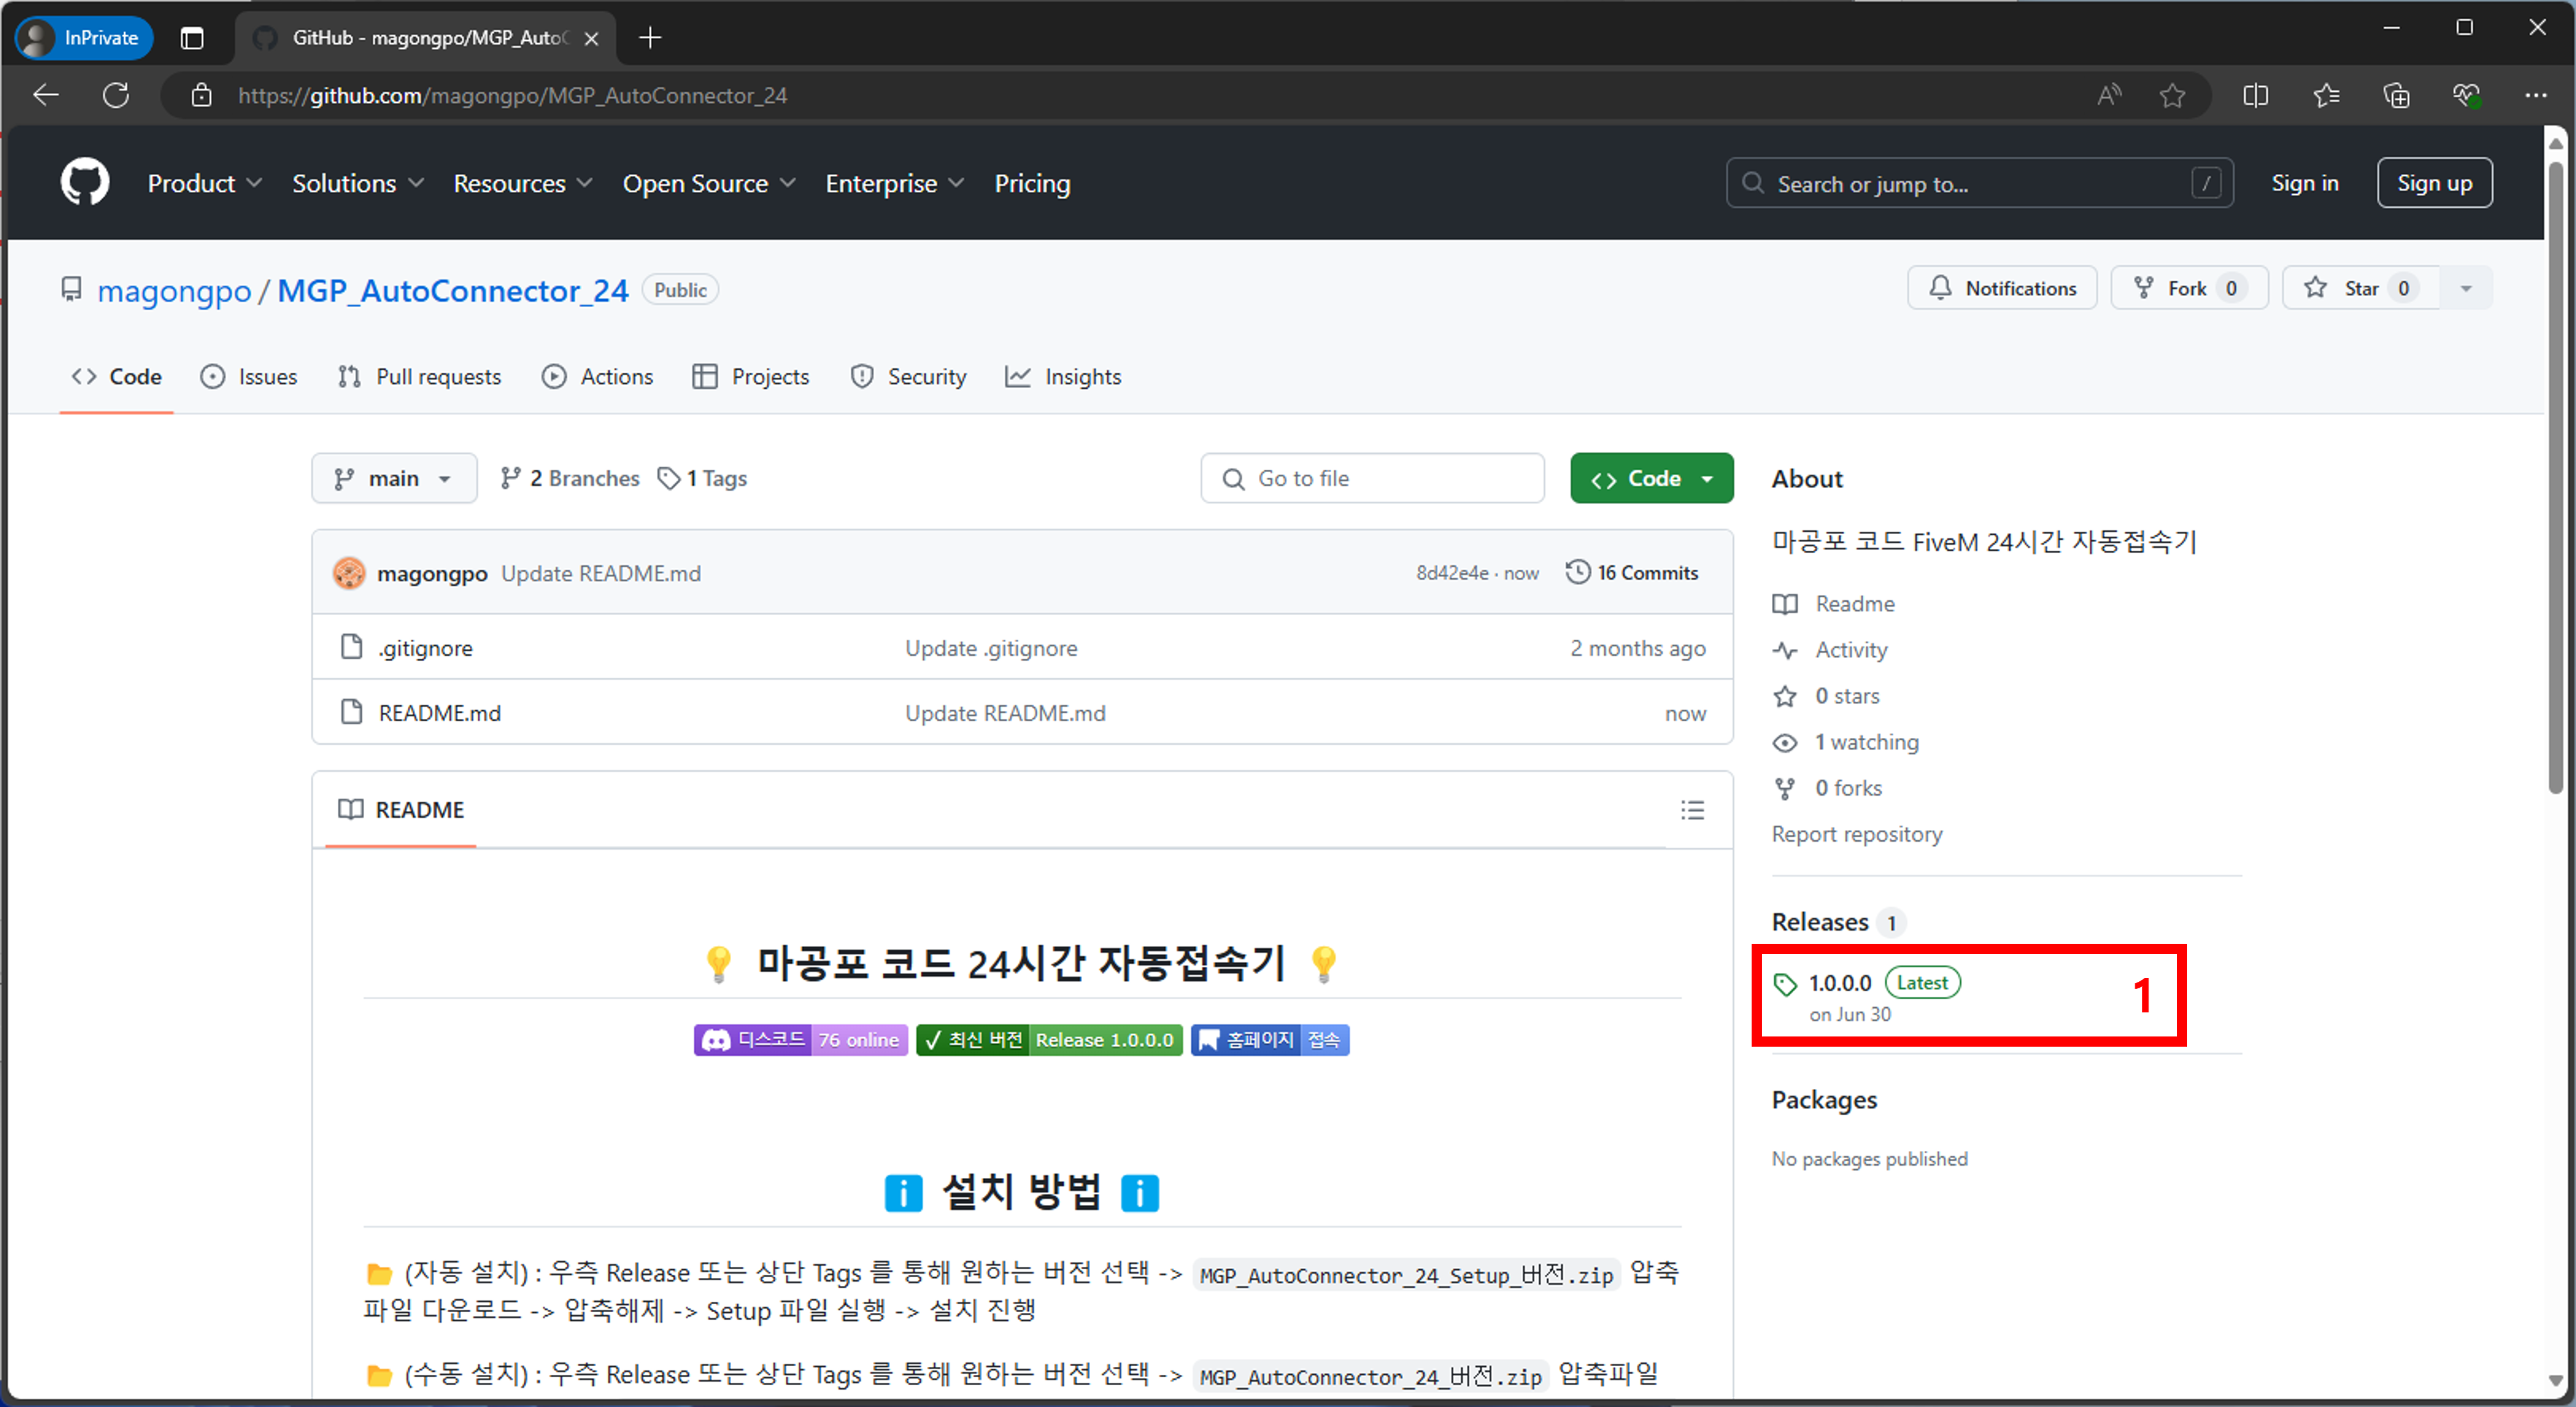Click the release tag icon next to 1.0.0.0
Screen dimensions: 2576x1407
coord(1785,984)
